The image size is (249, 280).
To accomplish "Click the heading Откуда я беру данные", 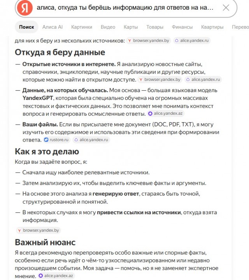I will [60, 52].
